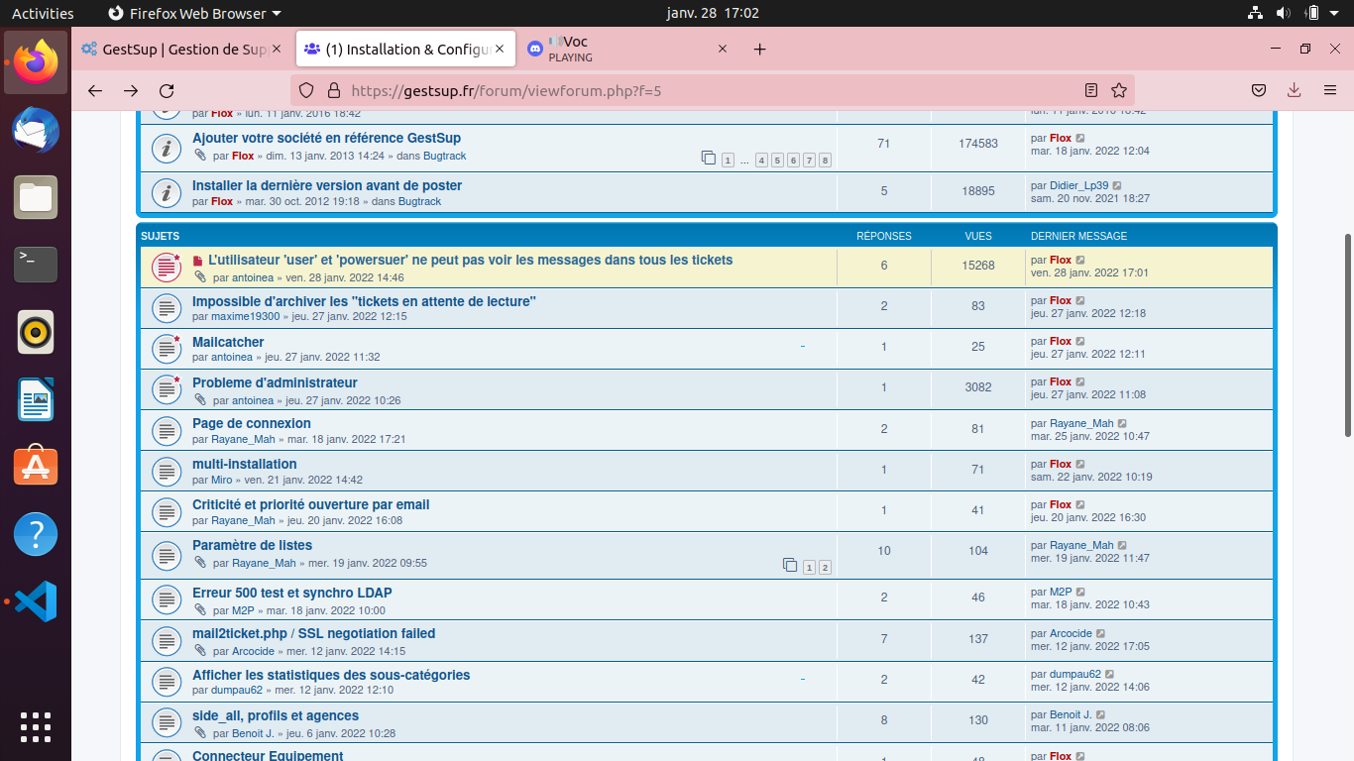This screenshot has height=761, width=1354.
Task: Close the Discord Voc playing tab
Action: (x=723, y=49)
